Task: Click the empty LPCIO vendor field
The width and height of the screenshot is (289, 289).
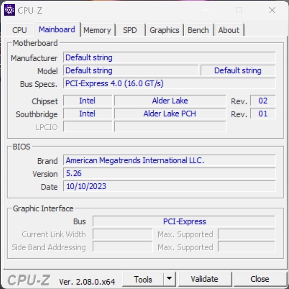Action: click(x=88, y=127)
